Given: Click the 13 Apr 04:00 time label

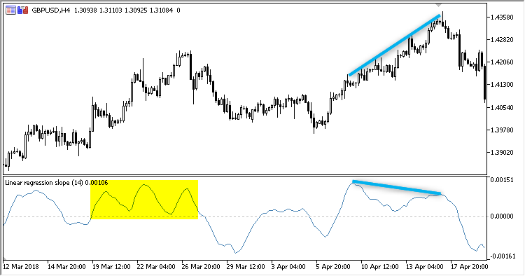Looking at the screenshot, I should pyautogui.click(x=425, y=267).
